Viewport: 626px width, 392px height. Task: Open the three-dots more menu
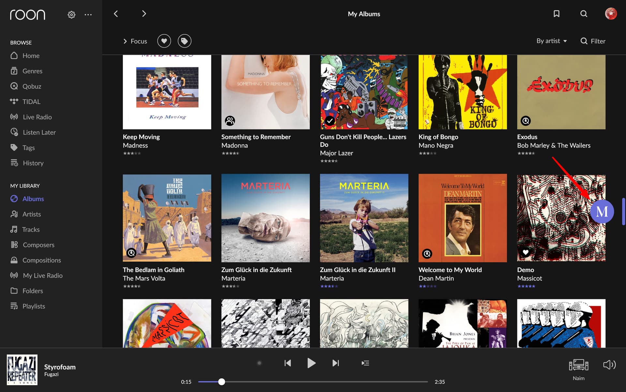click(88, 14)
